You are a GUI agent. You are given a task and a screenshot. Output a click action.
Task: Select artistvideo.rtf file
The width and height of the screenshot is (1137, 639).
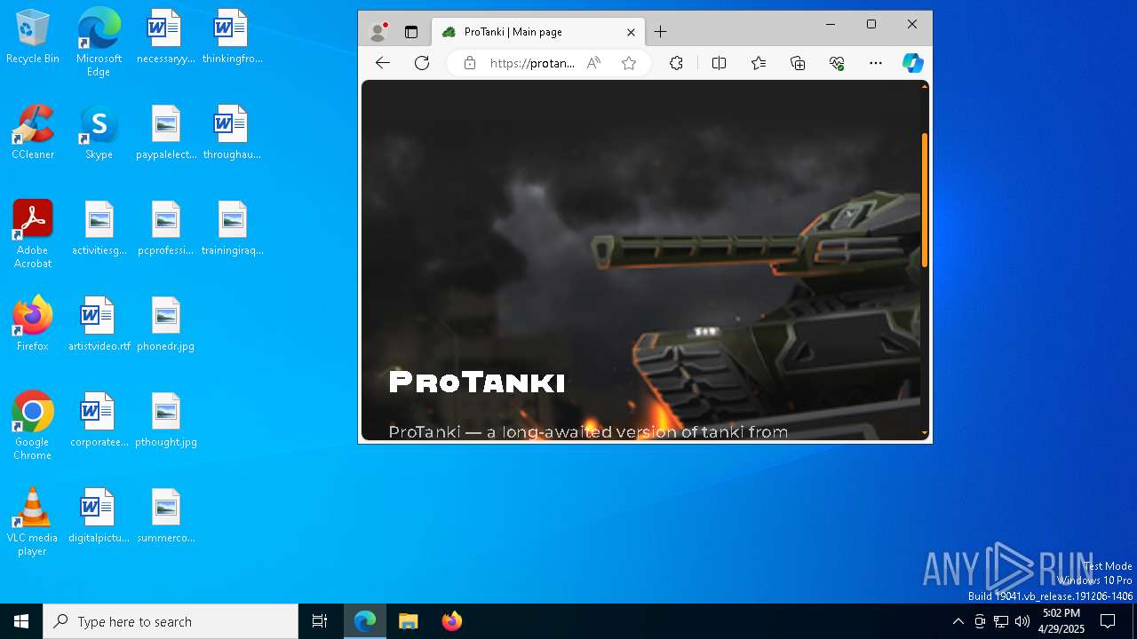coord(99,325)
